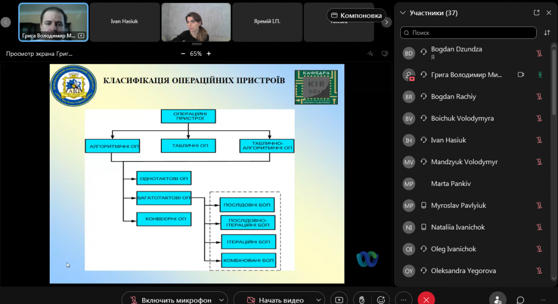558x304 pixels.
Task: Toggle mute icon for Bogdan Rachiy
Action: (x=539, y=96)
